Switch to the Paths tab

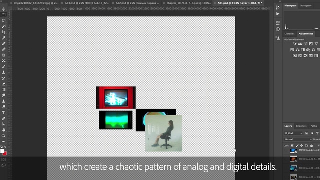pyautogui.click(x=313, y=126)
